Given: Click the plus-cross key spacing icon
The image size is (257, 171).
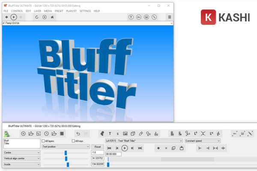Looking at the screenshot, I should coord(223,148).
